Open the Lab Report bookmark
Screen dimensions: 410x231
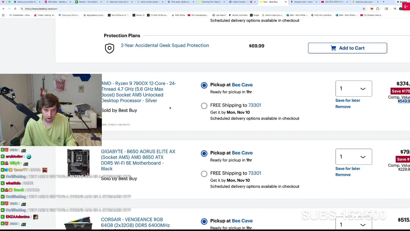[x=219, y=15]
